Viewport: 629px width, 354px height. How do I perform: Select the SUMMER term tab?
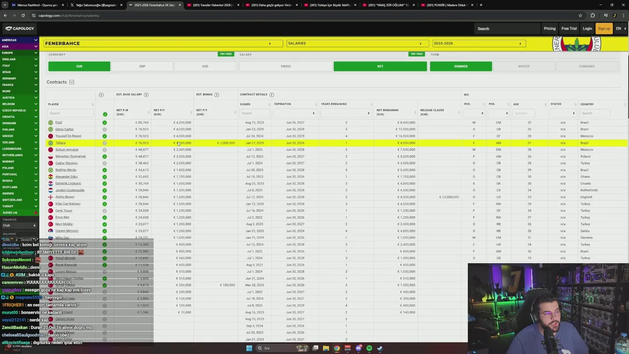click(461, 66)
